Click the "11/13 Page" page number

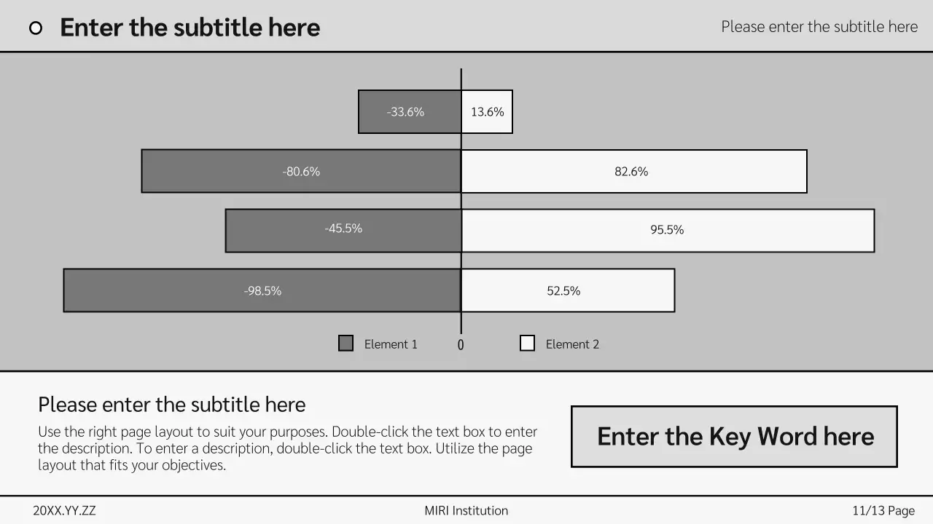tap(883, 511)
